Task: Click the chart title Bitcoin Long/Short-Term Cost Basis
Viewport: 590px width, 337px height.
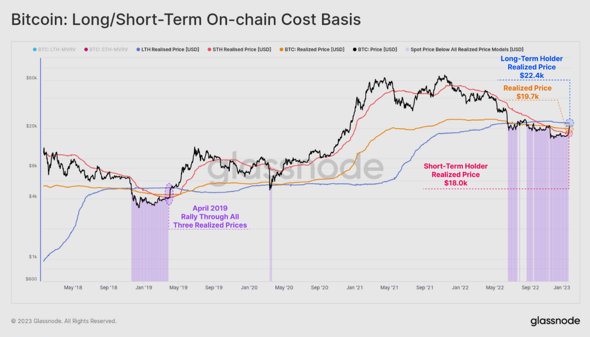Action: pos(186,20)
